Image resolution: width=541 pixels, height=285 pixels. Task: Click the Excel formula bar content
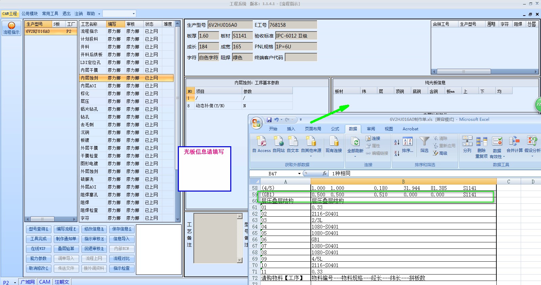pos(434,174)
